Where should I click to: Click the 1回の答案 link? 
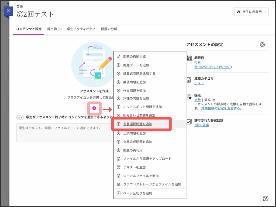tap(202, 125)
